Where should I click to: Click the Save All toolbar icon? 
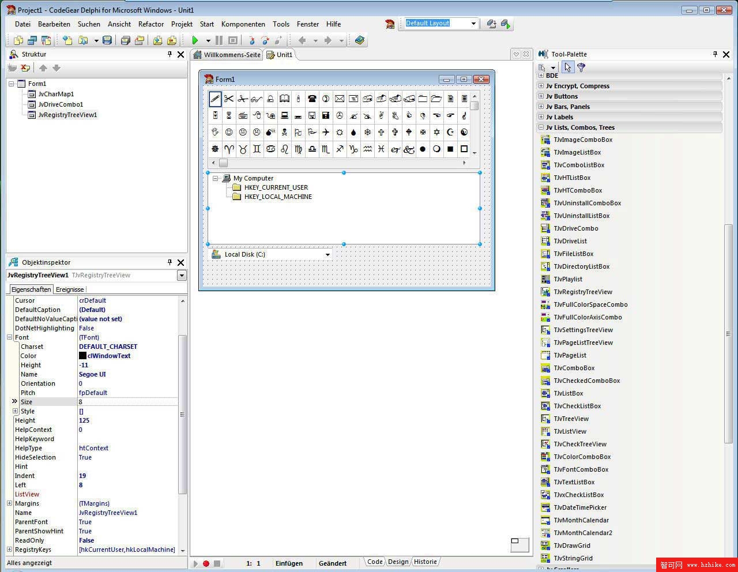point(125,40)
